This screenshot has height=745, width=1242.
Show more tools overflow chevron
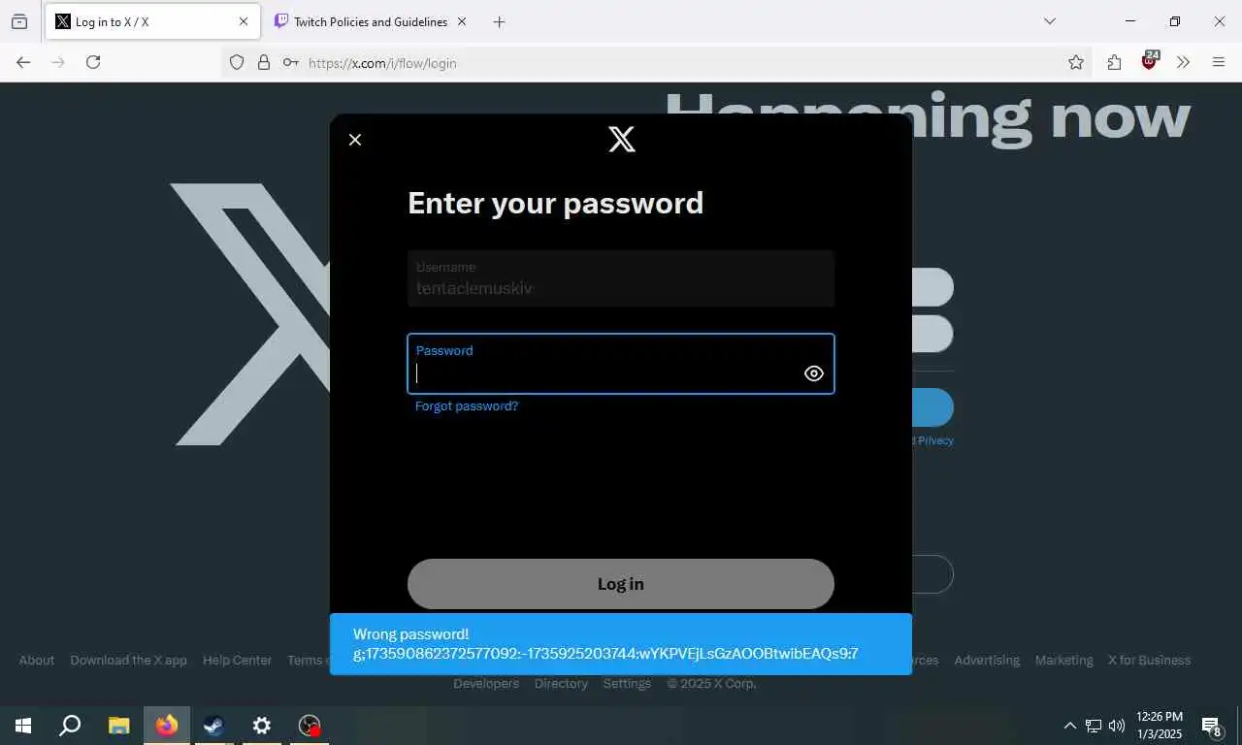coord(1183,62)
